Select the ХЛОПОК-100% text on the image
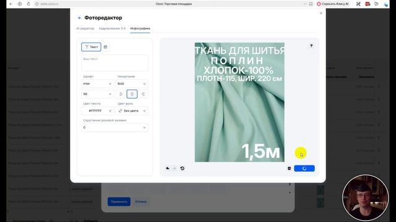This screenshot has width=396, height=222. pos(238,70)
